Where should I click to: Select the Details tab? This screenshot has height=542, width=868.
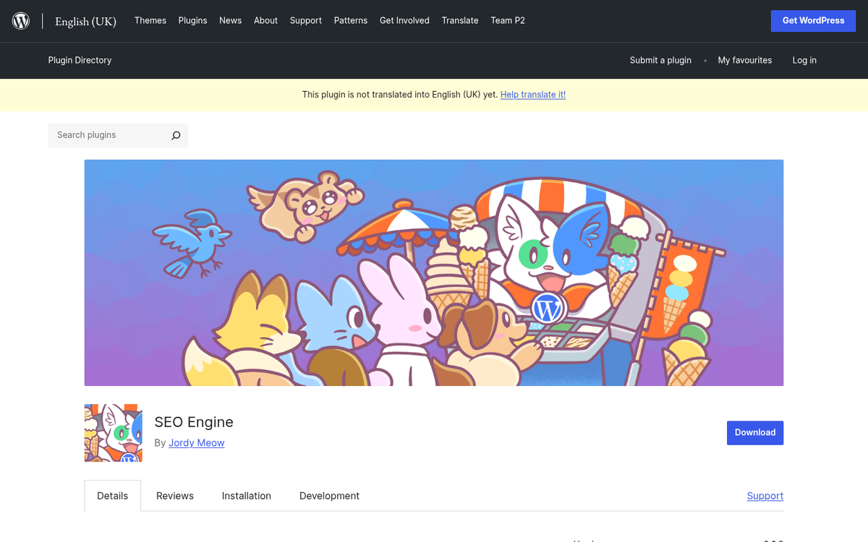point(112,496)
